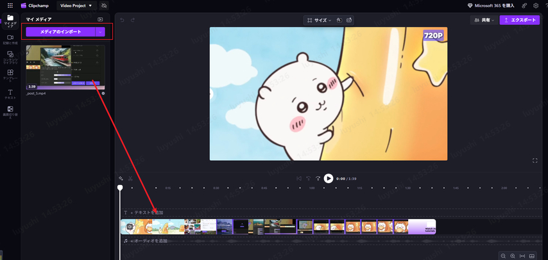548x260 pixels.
Task: Open the Video Project title dropdown
Action: (x=76, y=6)
